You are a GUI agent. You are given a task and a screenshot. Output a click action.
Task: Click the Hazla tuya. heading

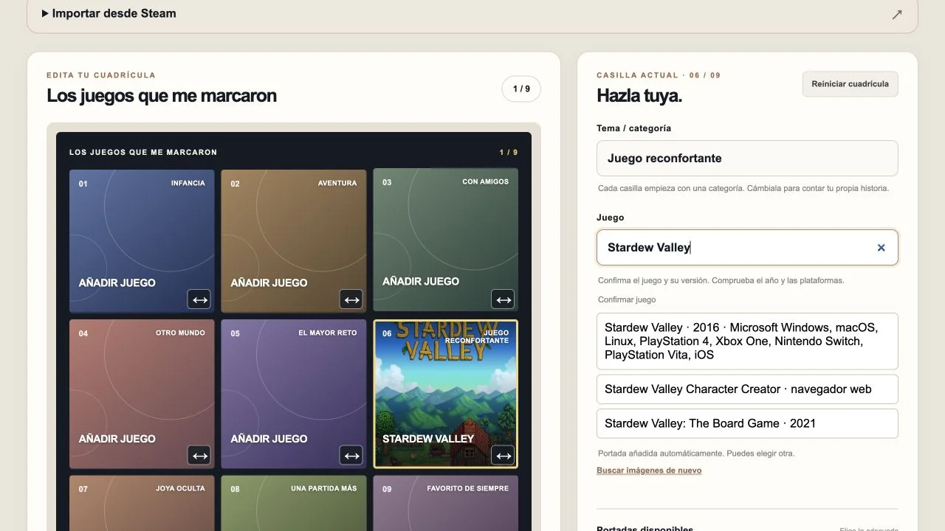[x=639, y=96]
